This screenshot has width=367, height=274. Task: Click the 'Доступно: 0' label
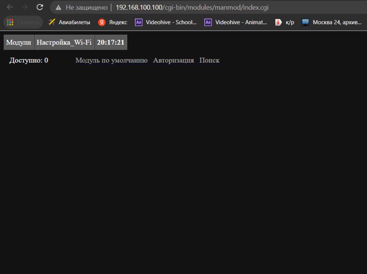click(28, 60)
